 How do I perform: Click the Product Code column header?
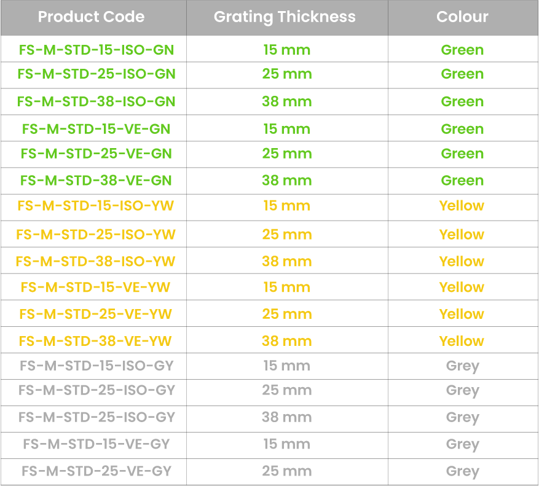coord(92,17)
